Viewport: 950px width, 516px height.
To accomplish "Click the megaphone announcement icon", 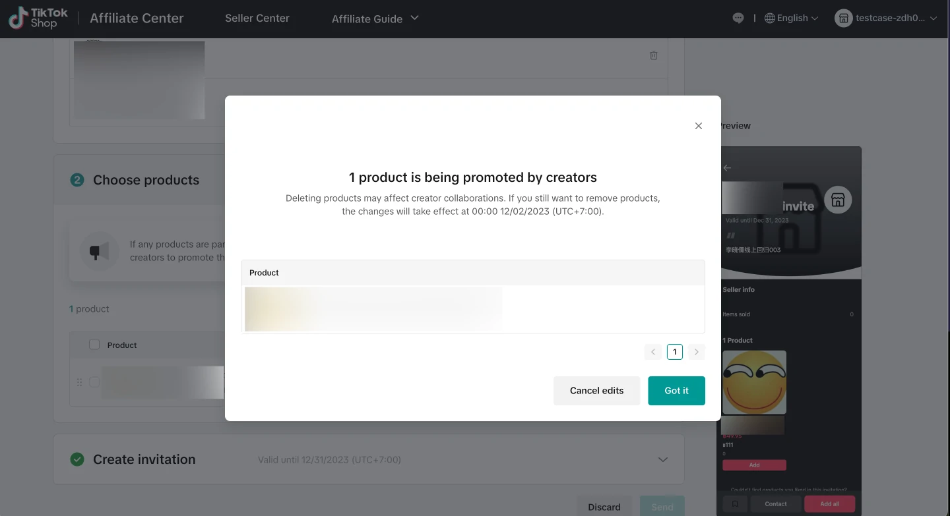I will [x=99, y=251].
